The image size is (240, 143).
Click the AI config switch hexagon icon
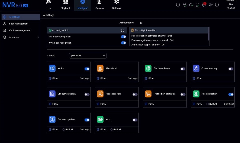click(x=50, y=30)
